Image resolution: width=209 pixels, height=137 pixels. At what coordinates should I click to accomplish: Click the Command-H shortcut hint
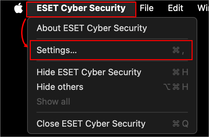pyautogui.click(x=180, y=72)
